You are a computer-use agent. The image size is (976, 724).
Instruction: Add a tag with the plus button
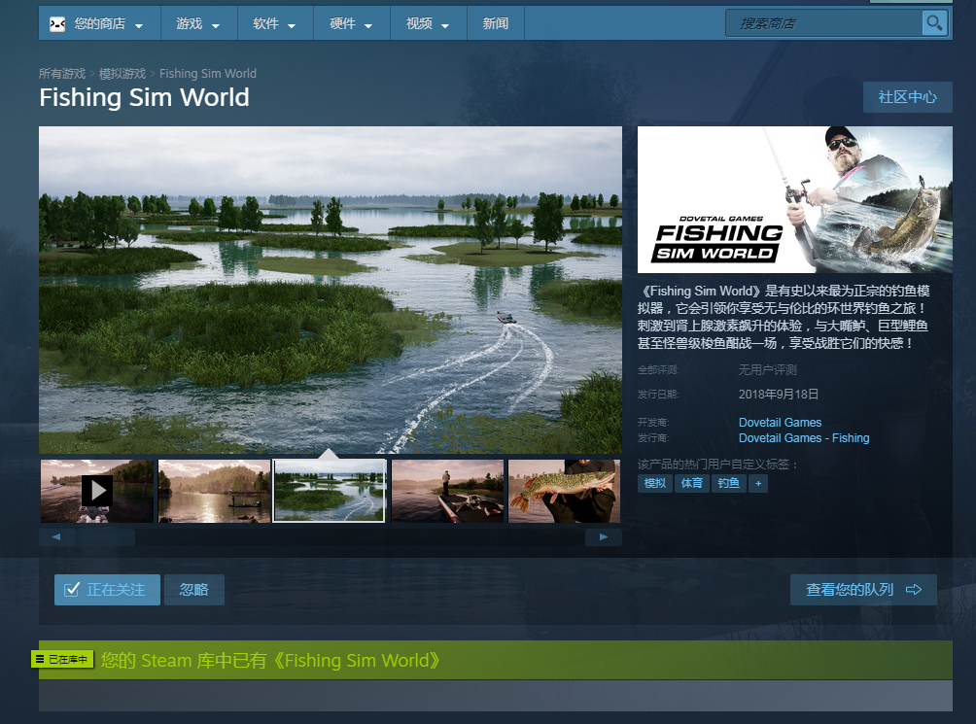[758, 483]
